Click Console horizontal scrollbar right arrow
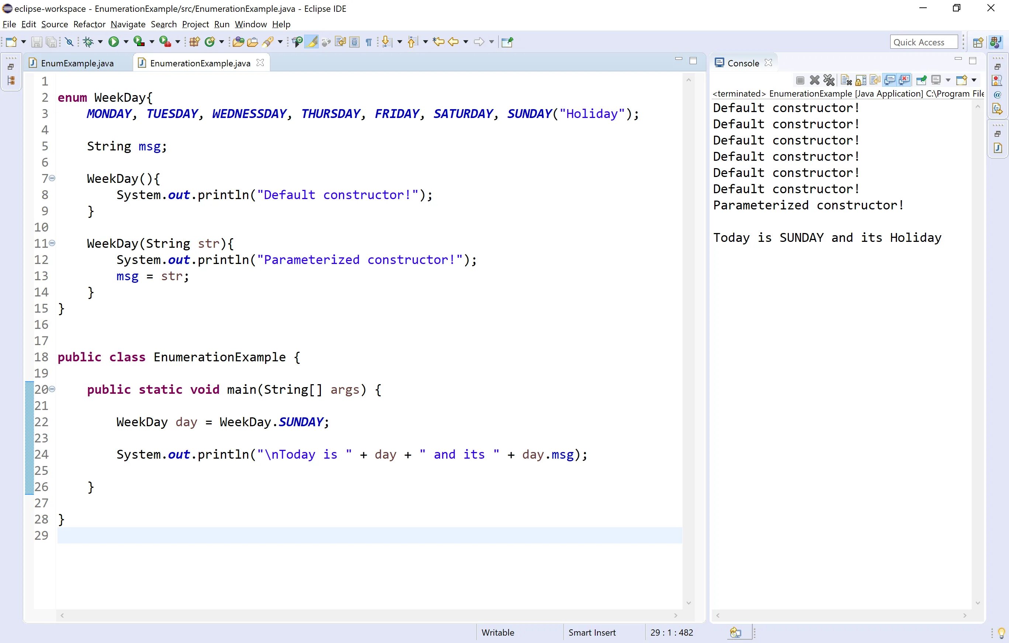Image resolution: width=1009 pixels, height=643 pixels. (965, 615)
